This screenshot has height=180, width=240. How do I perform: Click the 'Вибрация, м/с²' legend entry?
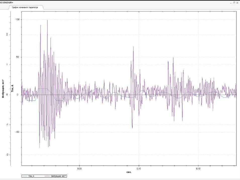(58, 176)
